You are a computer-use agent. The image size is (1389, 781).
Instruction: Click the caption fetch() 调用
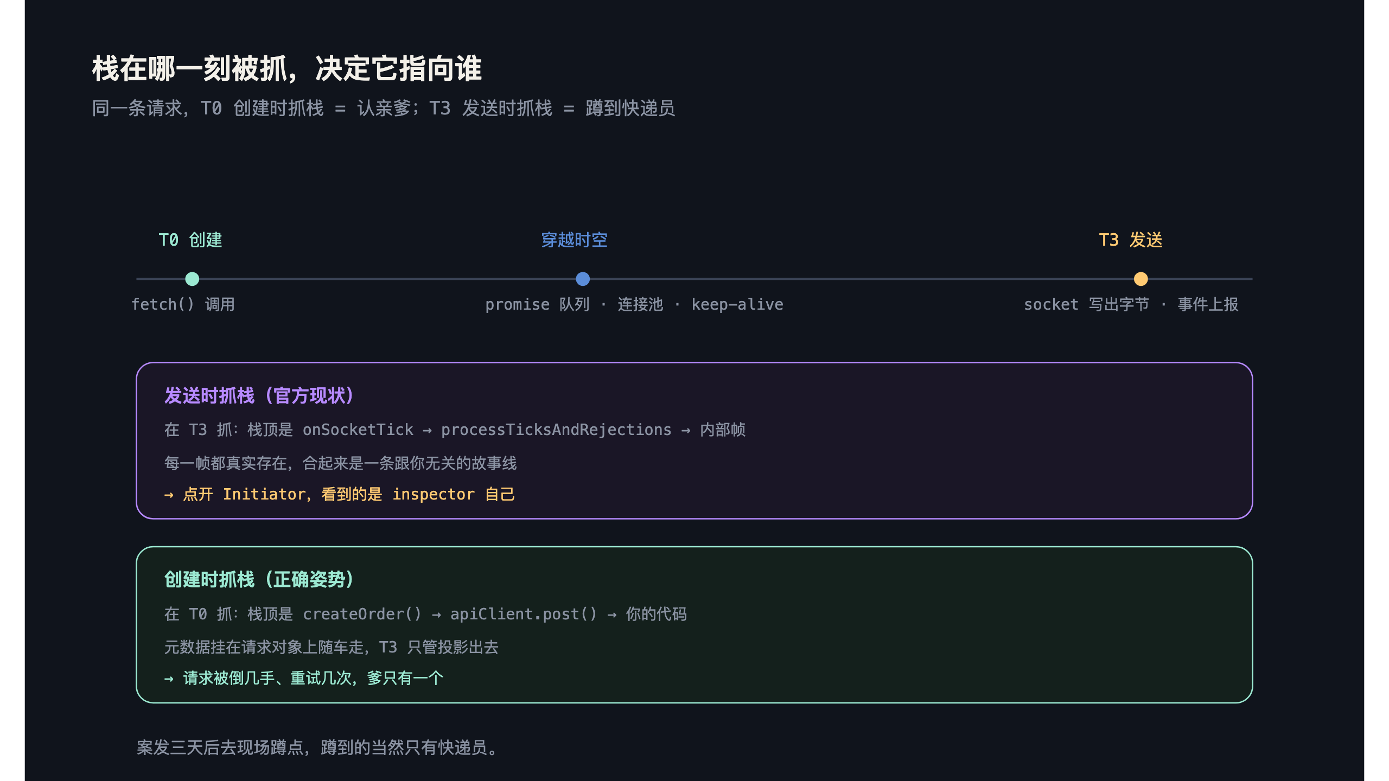tap(183, 304)
